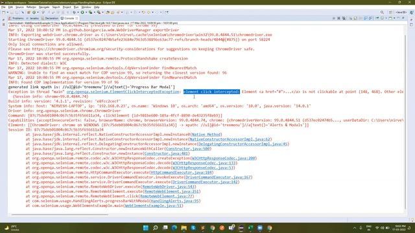Maximize the Console view panel

coord(403,18)
